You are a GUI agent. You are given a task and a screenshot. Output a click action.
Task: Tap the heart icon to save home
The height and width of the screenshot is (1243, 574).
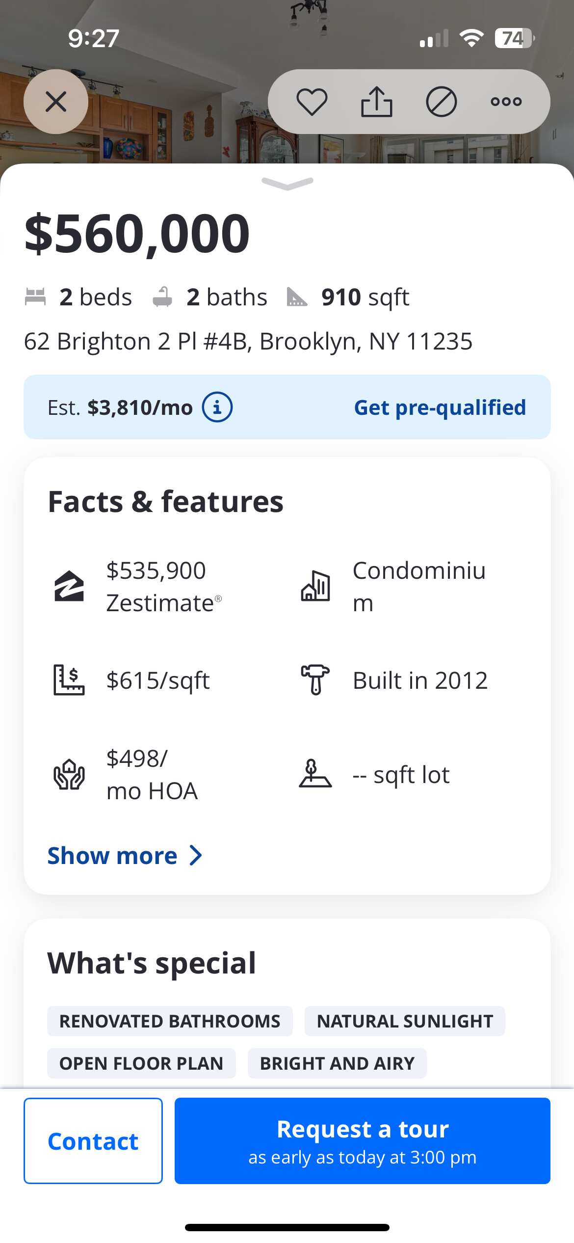tap(312, 102)
